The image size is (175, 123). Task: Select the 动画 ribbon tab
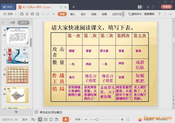tap(104, 14)
